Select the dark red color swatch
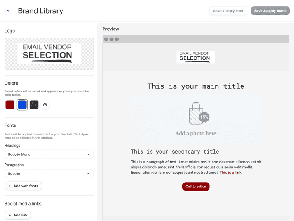 pos(10,105)
